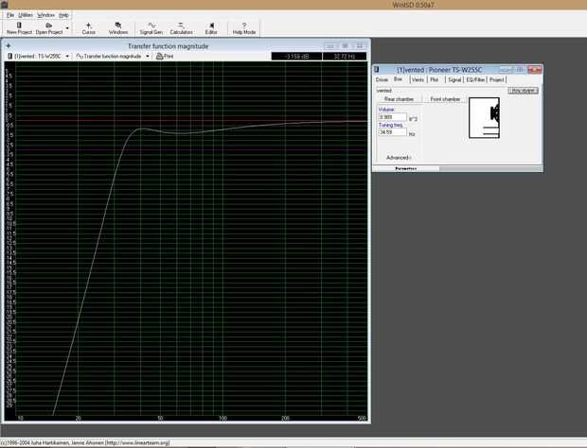Switch to the Vents tab
587x448 pixels.
coord(418,80)
